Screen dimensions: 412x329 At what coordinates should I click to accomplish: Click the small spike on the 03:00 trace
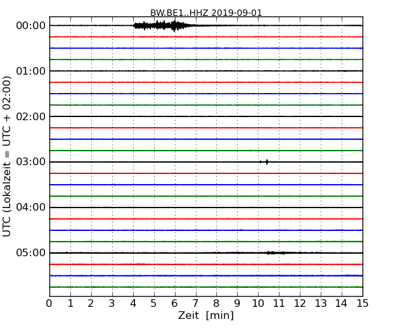pos(266,162)
